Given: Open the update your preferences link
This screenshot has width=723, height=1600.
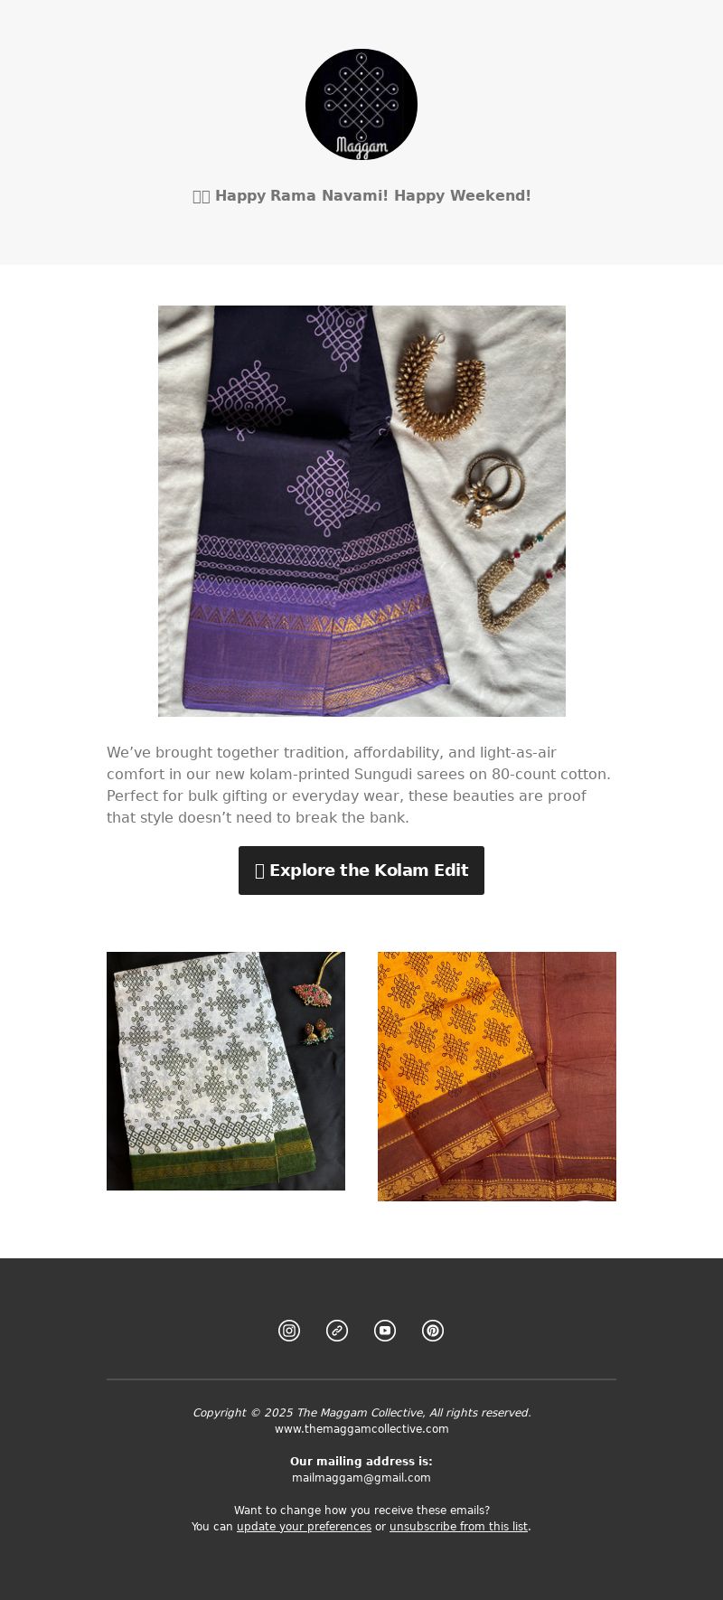Looking at the screenshot, I should [304, 1527].
